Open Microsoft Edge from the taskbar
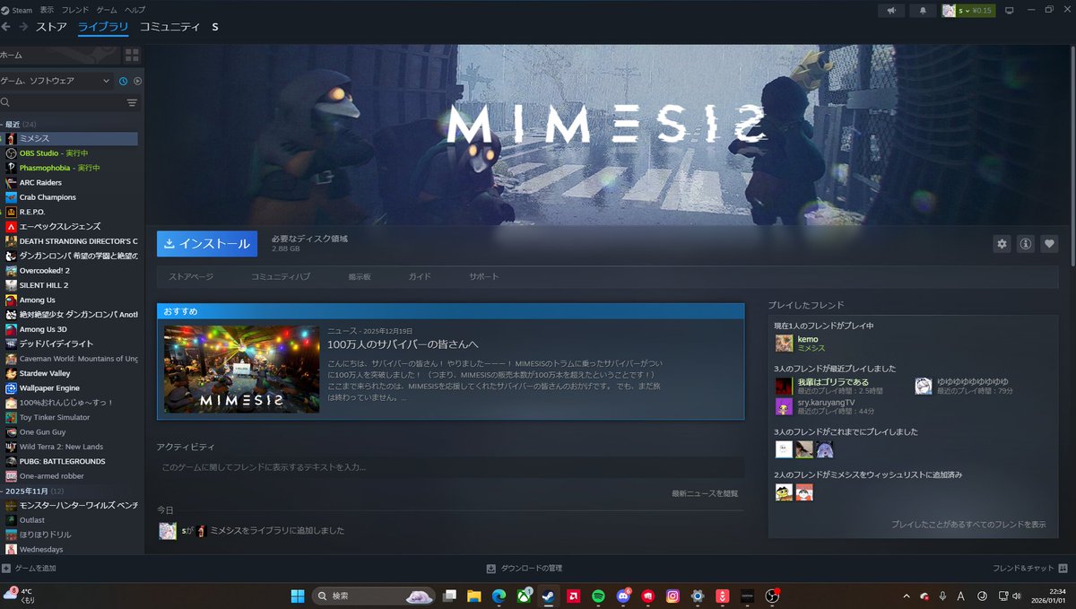This screenshot has width=1076, height=609. click(499, 596)
